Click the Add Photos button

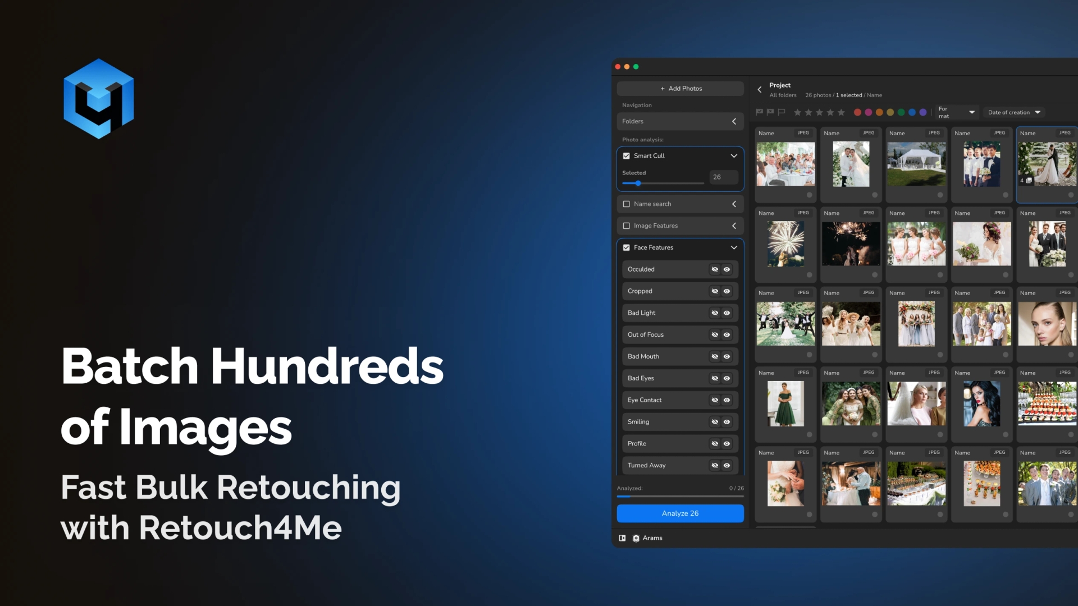pos(680,88)
